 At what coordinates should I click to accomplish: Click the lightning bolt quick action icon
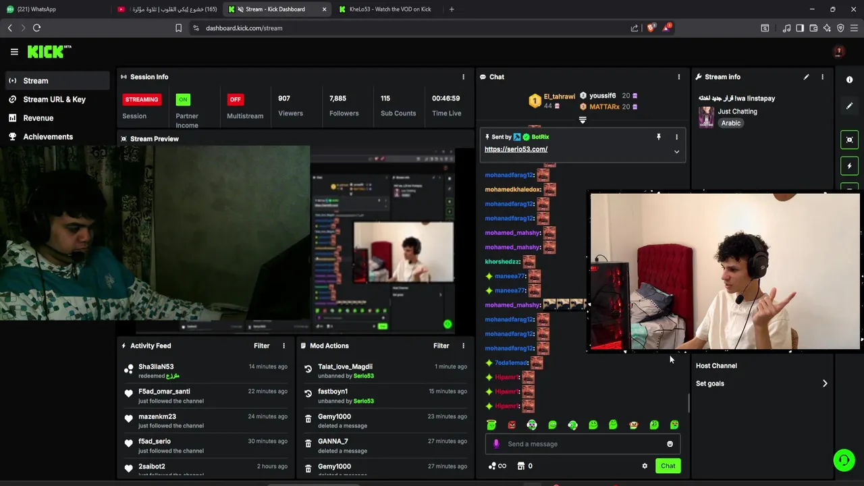click(849, 166)
